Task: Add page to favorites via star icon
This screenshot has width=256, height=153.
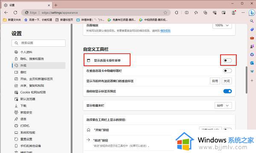Action: point(166,12)
